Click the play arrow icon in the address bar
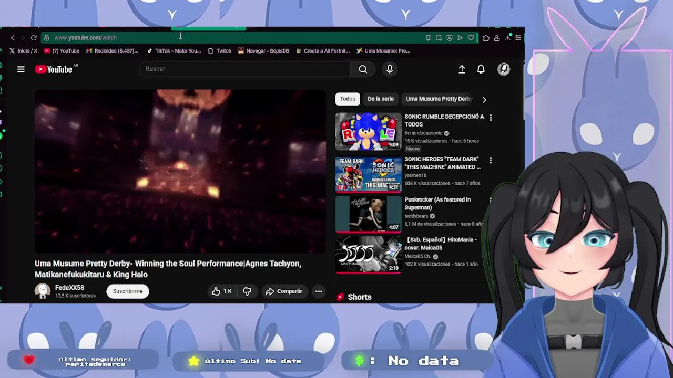The width and height of the screenshot is (673, 378). pos(460,38)
